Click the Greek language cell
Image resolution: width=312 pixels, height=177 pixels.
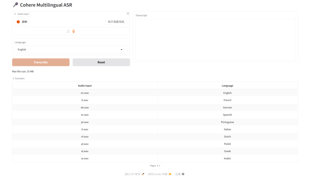tap(227, 151)
